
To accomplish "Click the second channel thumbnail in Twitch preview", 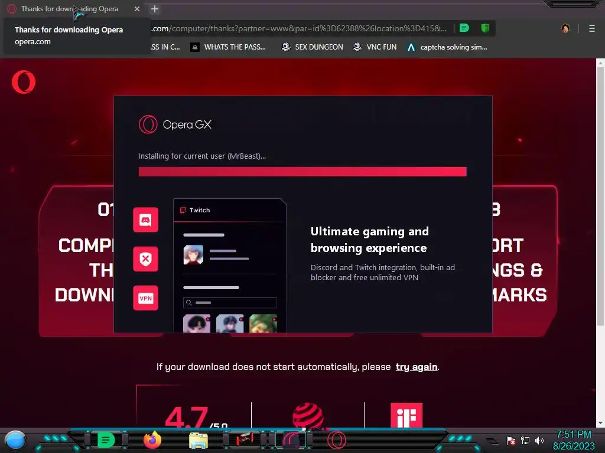I will (x=230, y=324).
